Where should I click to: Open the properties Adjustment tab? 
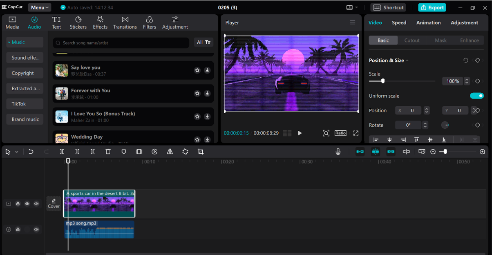pos(465,22)
